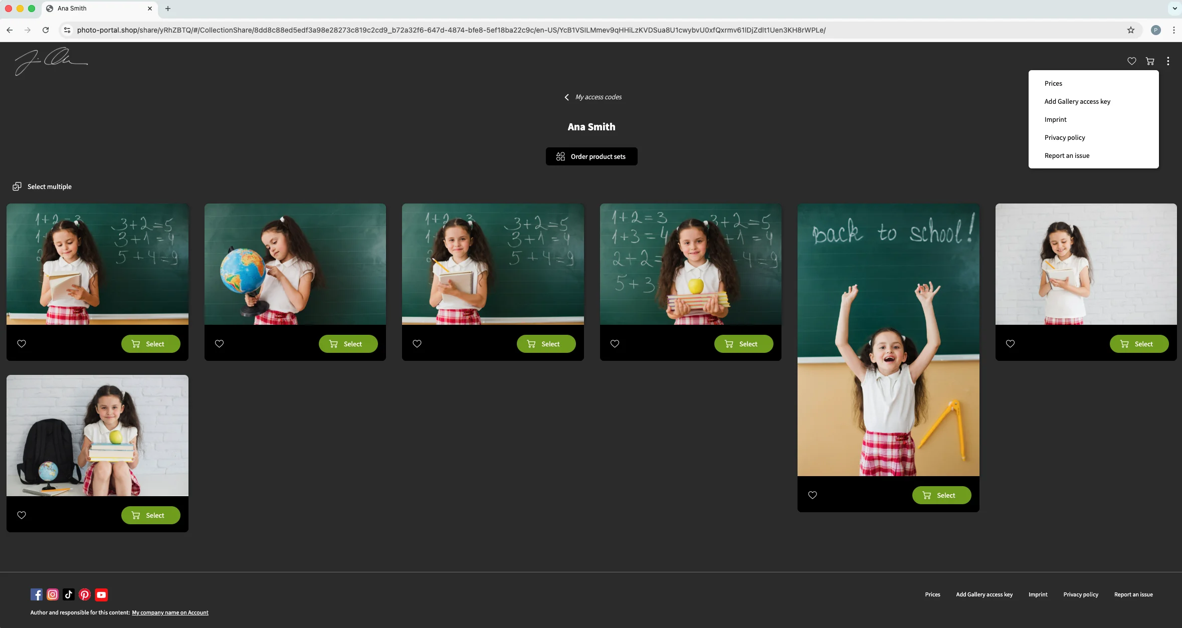Open the girl with apple and books photo
The width and height of the screenshot is (1182, 628).
coord(690,264)
